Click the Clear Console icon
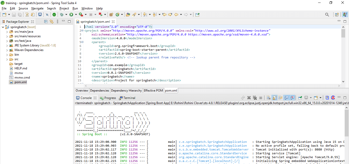Screen dimensions: 349x164 [268, 98]
